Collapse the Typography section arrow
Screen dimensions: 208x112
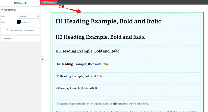pyautogui.click(x=2, y=10)
